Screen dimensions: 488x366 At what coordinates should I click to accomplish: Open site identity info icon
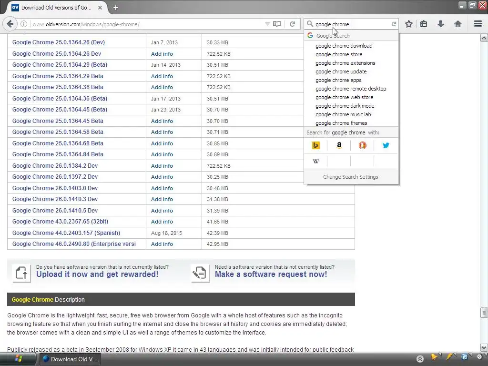24,24
